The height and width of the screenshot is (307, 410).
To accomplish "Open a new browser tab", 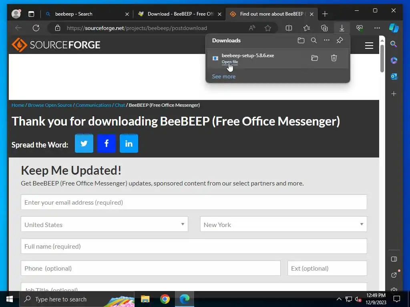I will pyautogui.click(x=325, y=14).
